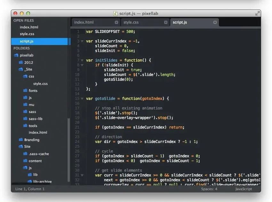The image size is (272, 202).
Task: Click line number 21 in gutter
Action: click(77, 127)
